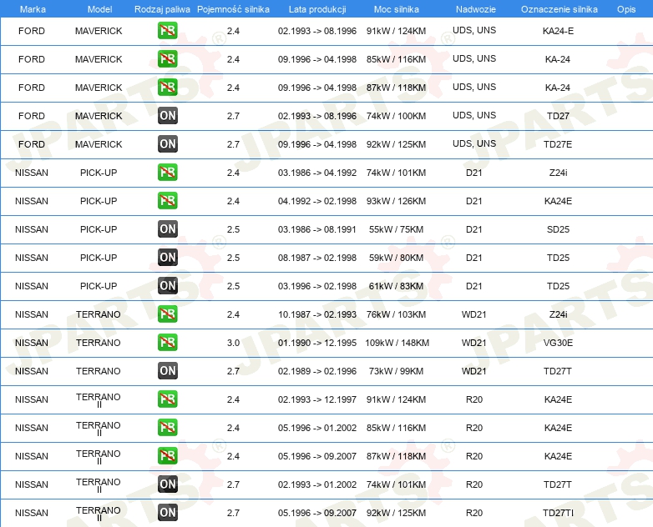
Task: Click diesel ON icon in SD25 row
Action: pos(167,228)
